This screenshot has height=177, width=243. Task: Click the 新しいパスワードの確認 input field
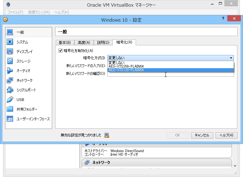(170, 74)
